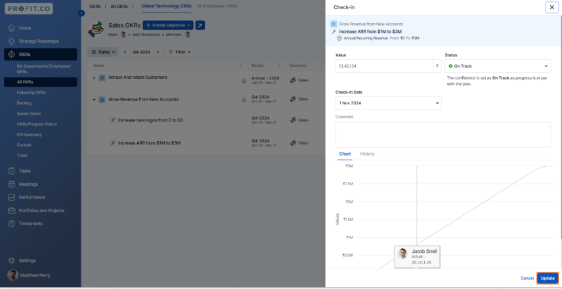Switch to Global Technology OKRs tab

click(166, 6)
